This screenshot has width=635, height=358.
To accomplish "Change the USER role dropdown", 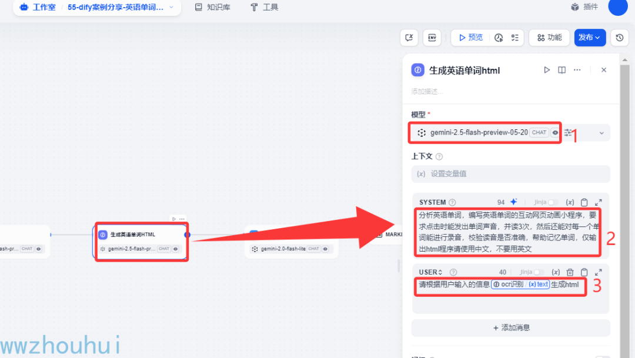I will [x=431, y=272].
